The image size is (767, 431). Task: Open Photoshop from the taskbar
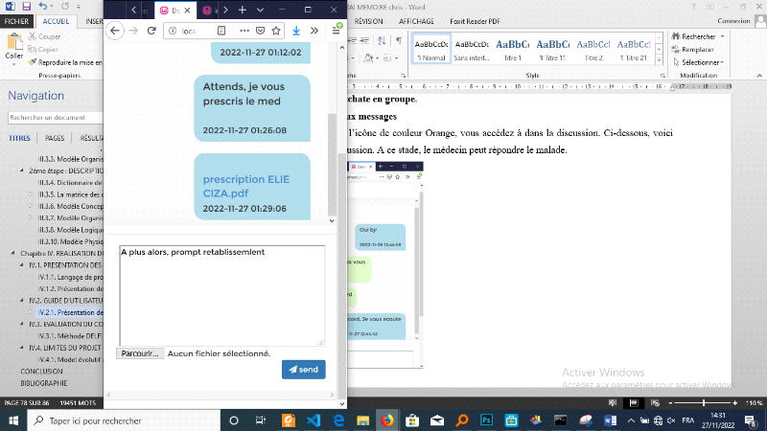pyautogui.click(x=486, y=420)
